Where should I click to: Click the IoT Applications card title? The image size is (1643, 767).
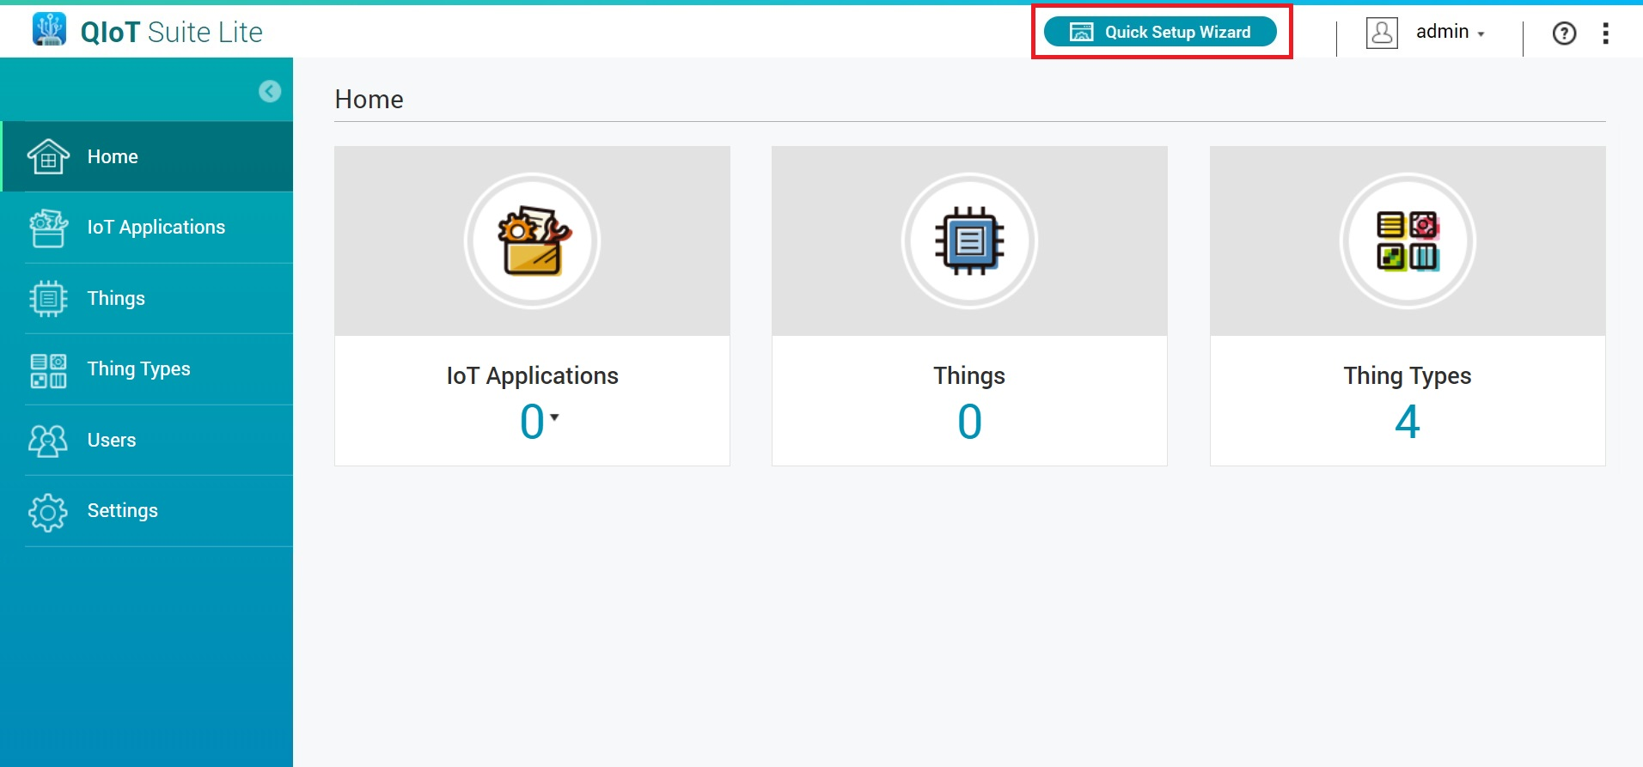click(x=532, y=376)
